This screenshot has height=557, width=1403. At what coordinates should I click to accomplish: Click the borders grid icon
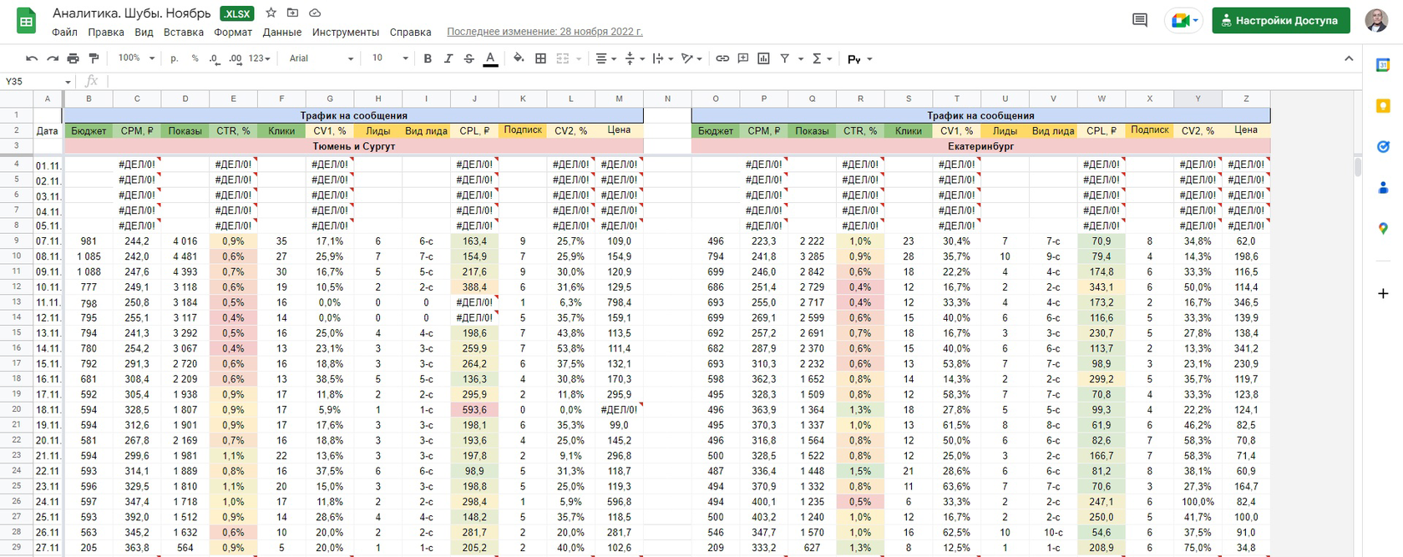540,58
